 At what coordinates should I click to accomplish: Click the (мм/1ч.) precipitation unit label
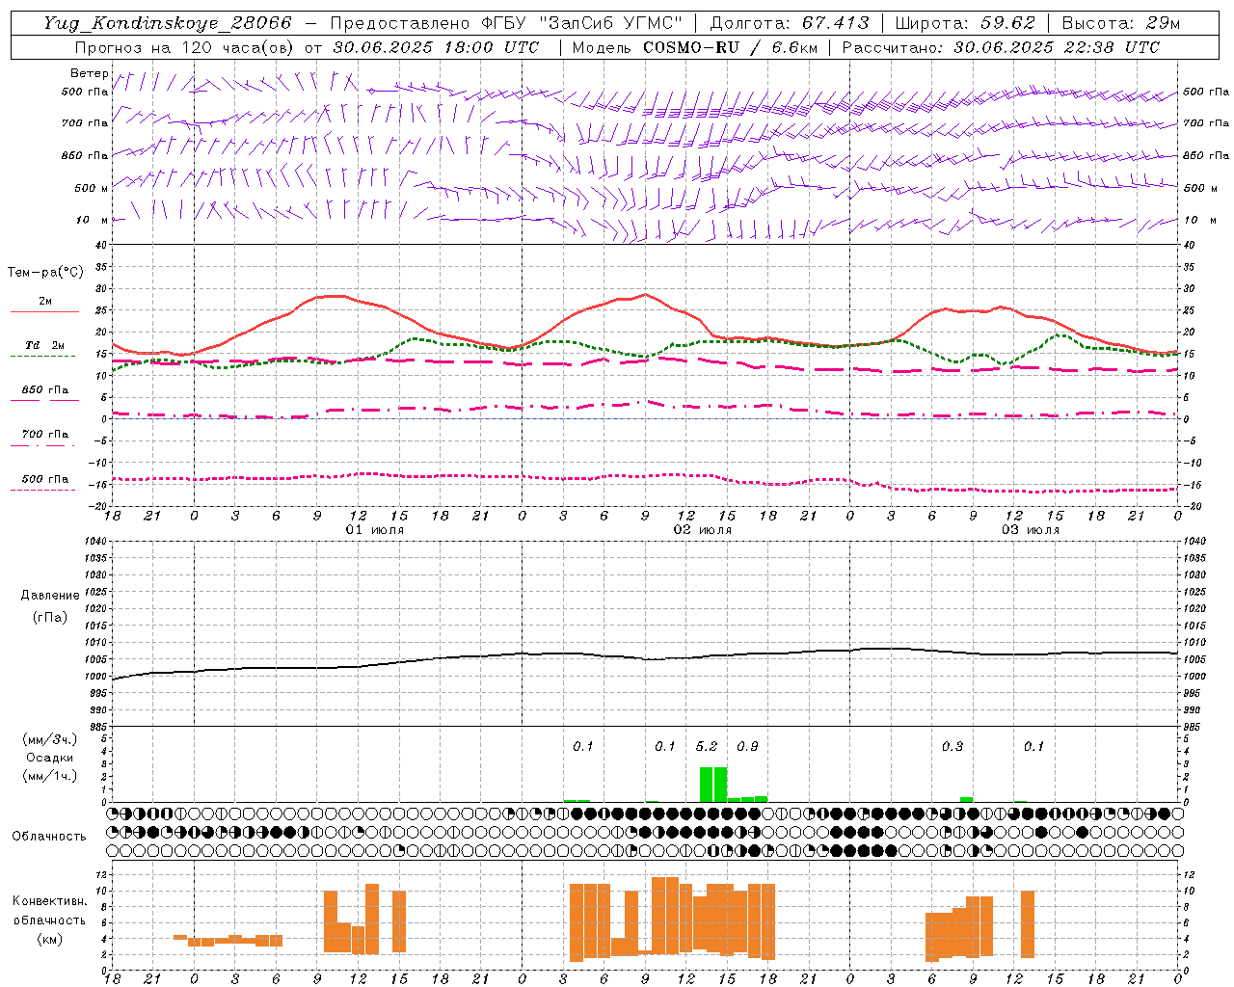coord(50,776)
